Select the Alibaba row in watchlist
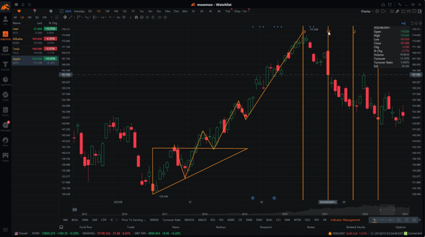 (x=35, y=41)
